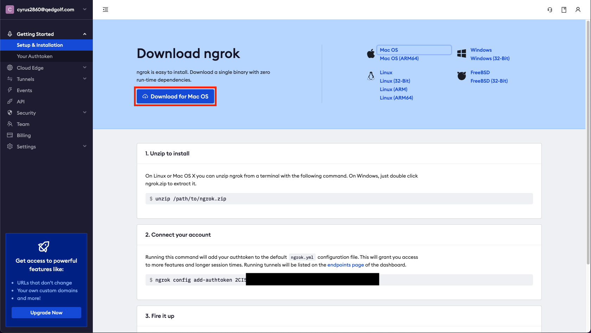Collapse the Getting Started section chevron
The width and height of the screenshot is (591, 333).
pyautogui.click(x=85, y=34)
